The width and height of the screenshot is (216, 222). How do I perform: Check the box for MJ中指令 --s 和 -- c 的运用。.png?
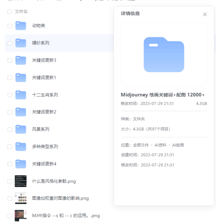(10, 216)
